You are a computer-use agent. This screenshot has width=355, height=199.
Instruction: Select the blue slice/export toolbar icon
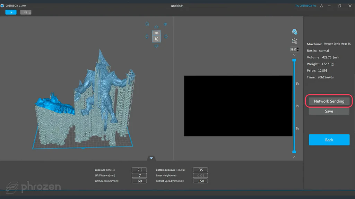(x=11, y=12)
